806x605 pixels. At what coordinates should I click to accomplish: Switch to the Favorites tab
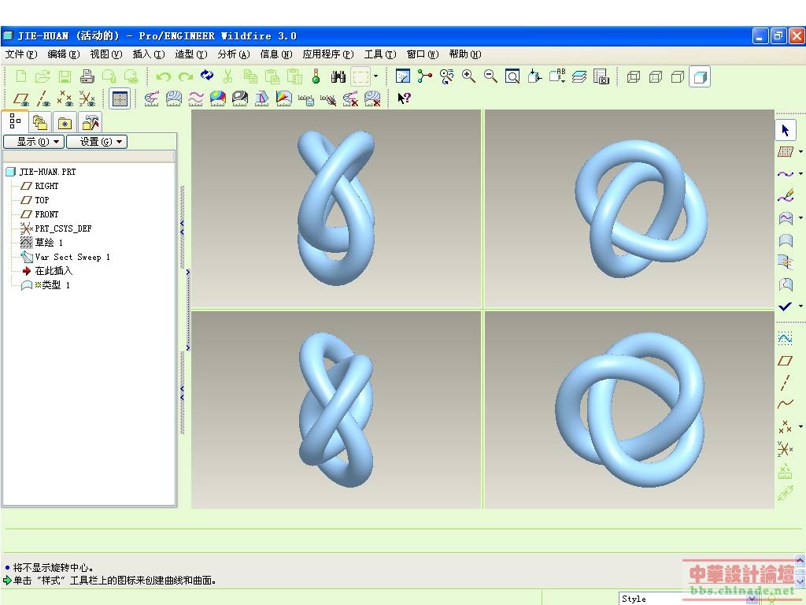(x=65, y=122)
